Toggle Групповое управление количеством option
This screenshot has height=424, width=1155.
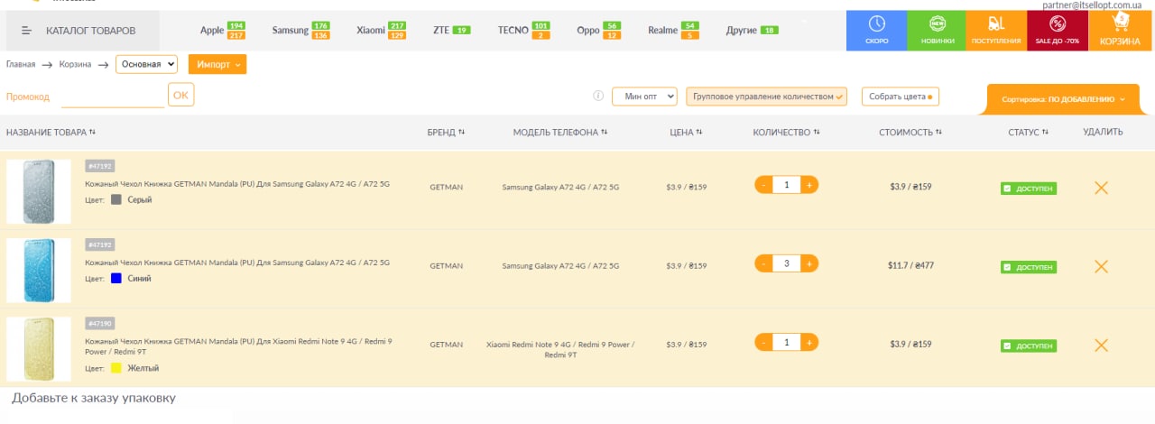(766, 97)
